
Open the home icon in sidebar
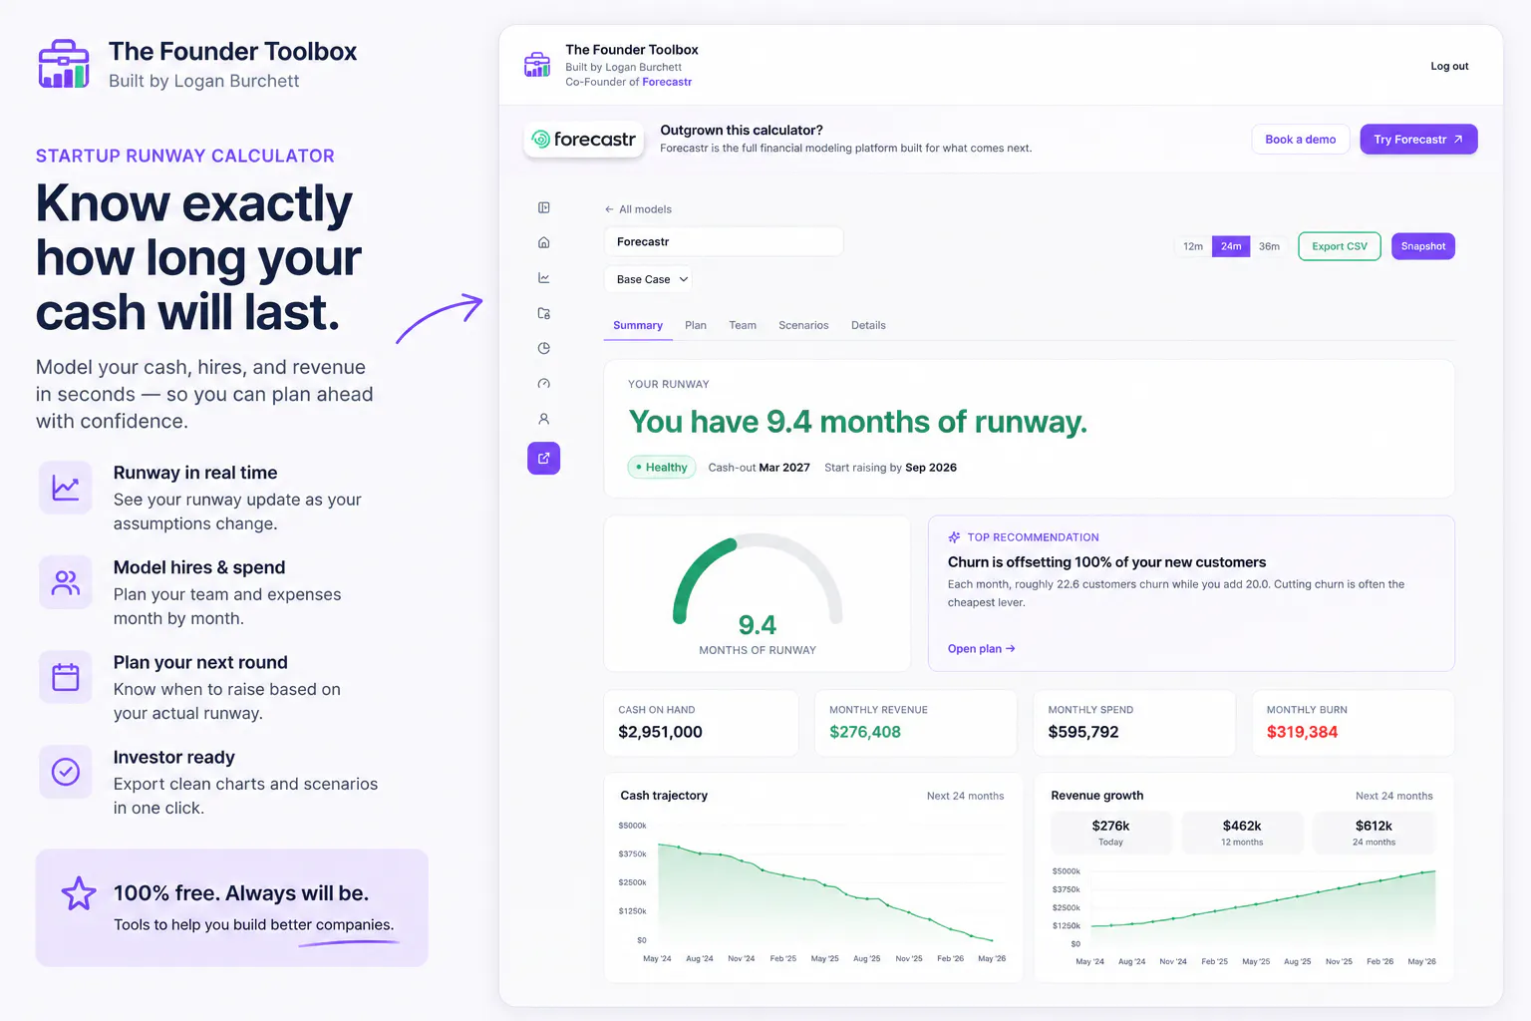(x=543, y=242)
